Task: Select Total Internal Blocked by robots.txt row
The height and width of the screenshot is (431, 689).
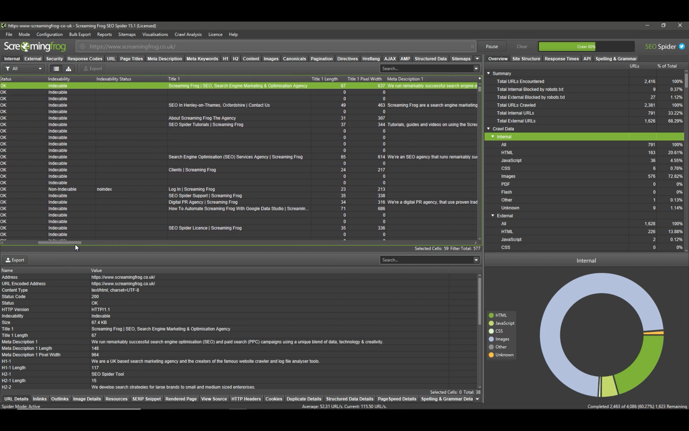Action: coord(584,89)
